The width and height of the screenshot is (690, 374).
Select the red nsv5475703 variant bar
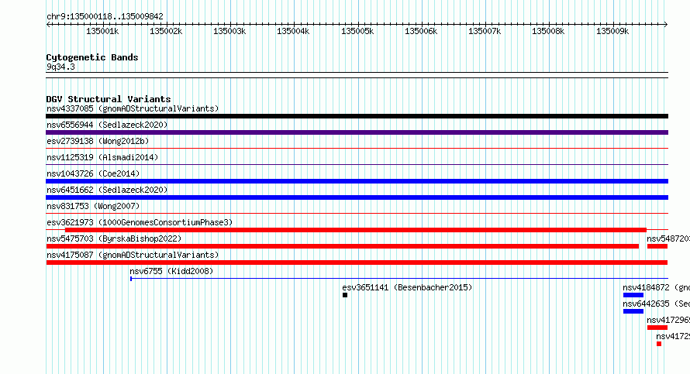pos(343,246)
